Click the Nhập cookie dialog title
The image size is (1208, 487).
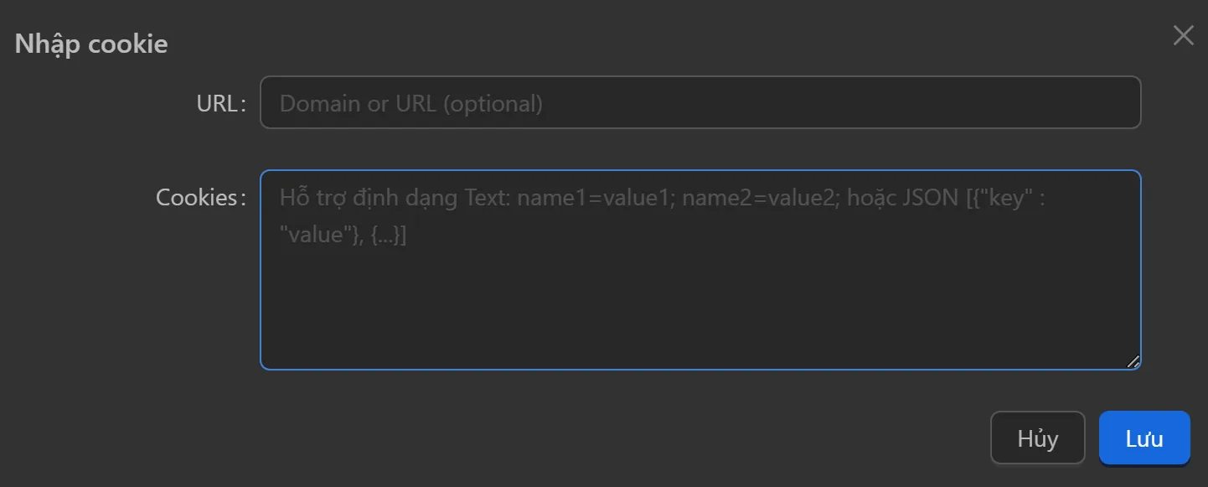click(x=90, y=43)
